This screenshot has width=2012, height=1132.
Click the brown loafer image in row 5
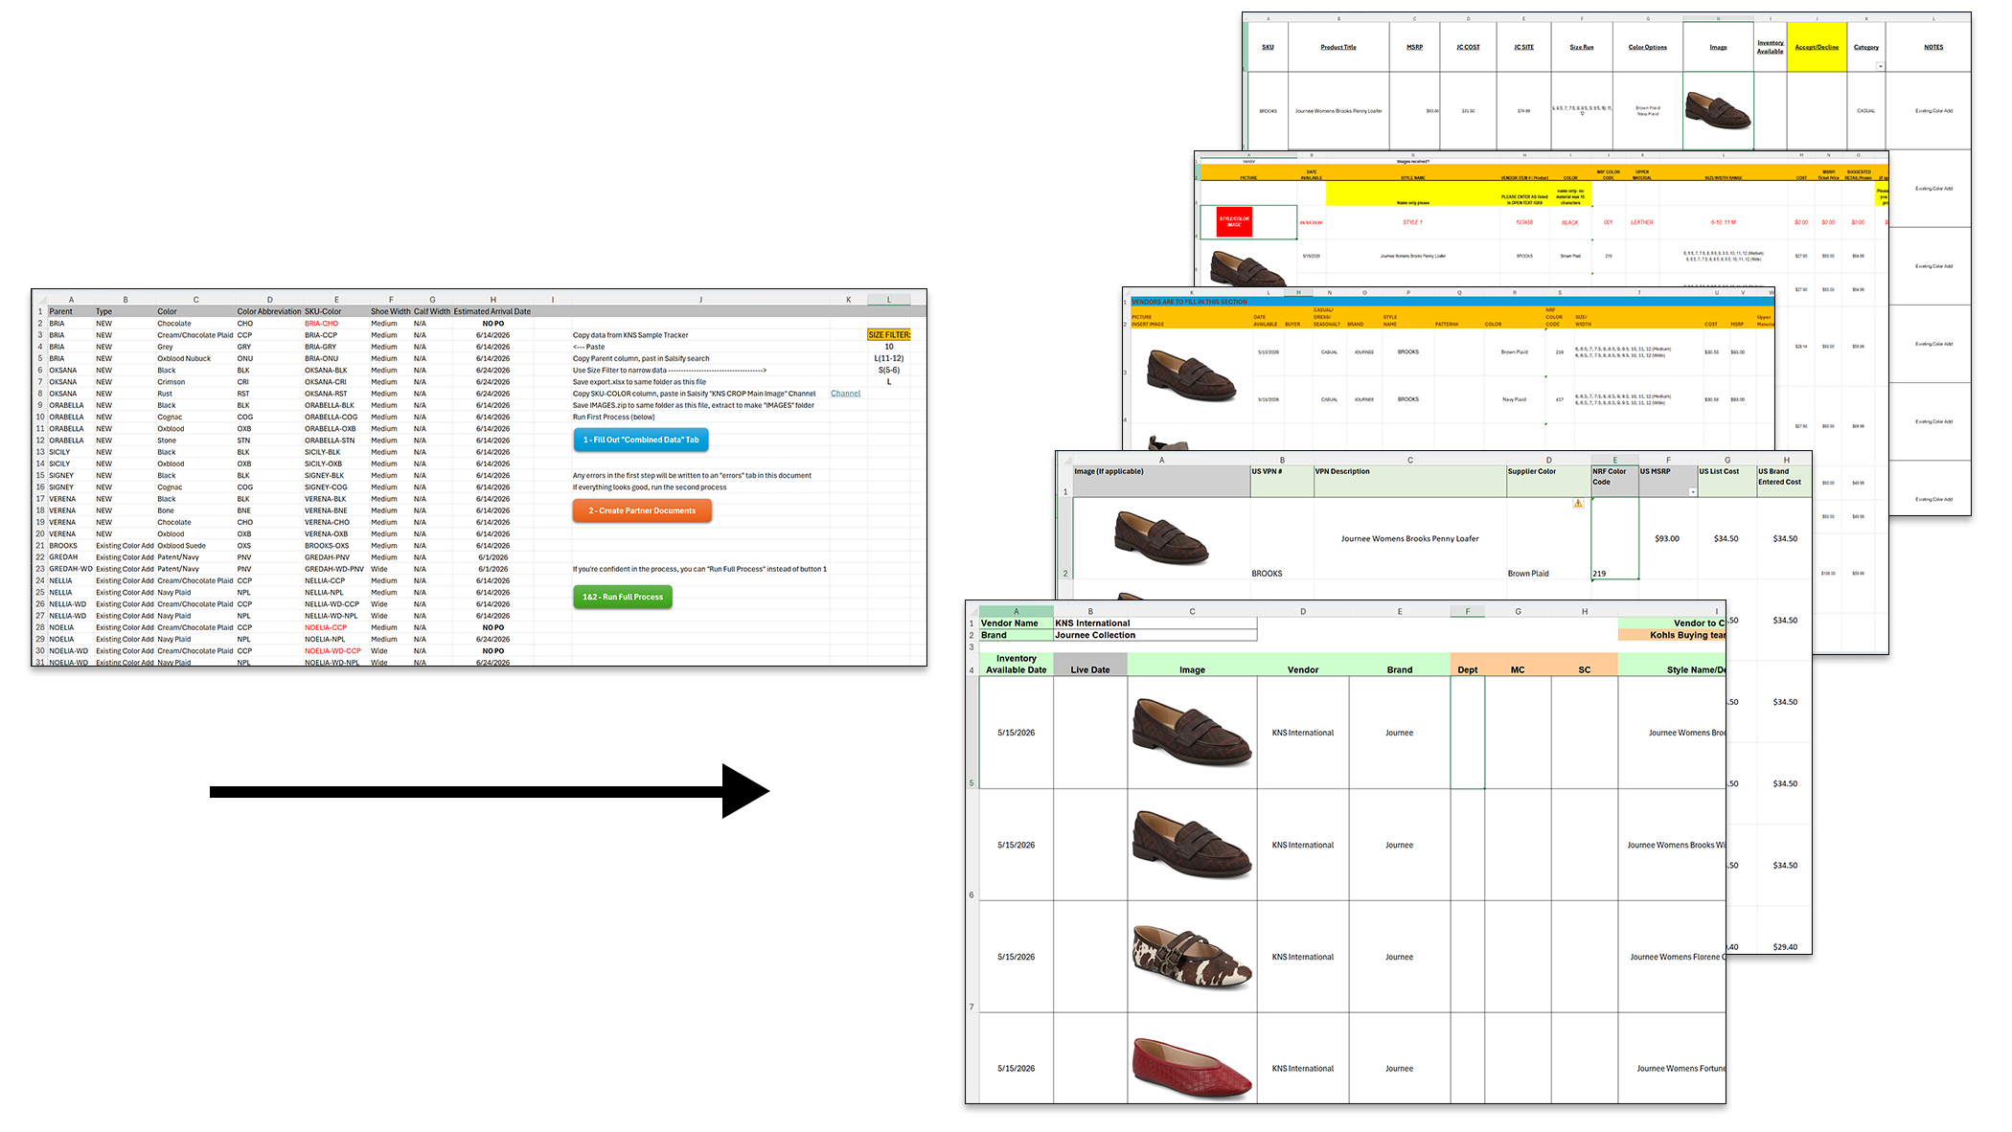(1192, 733)
